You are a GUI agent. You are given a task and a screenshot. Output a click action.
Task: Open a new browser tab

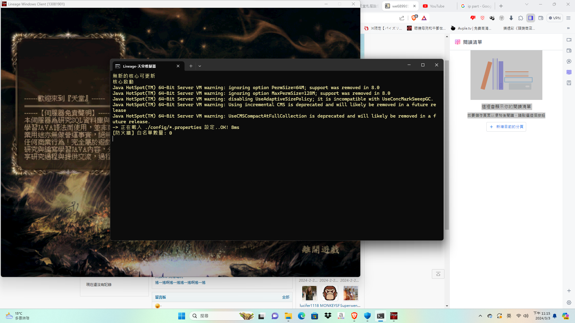[501, 6]
